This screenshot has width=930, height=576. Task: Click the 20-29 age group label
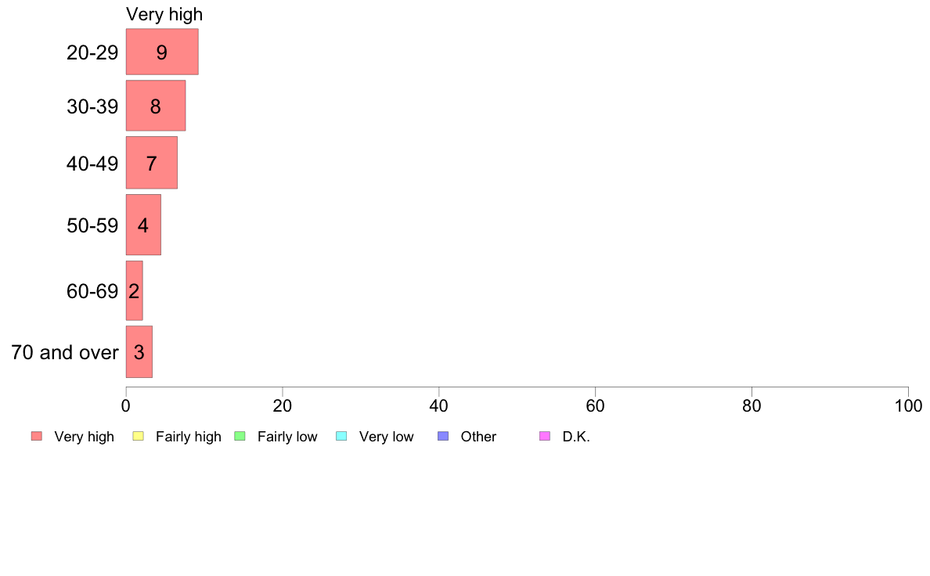[92, 52]
